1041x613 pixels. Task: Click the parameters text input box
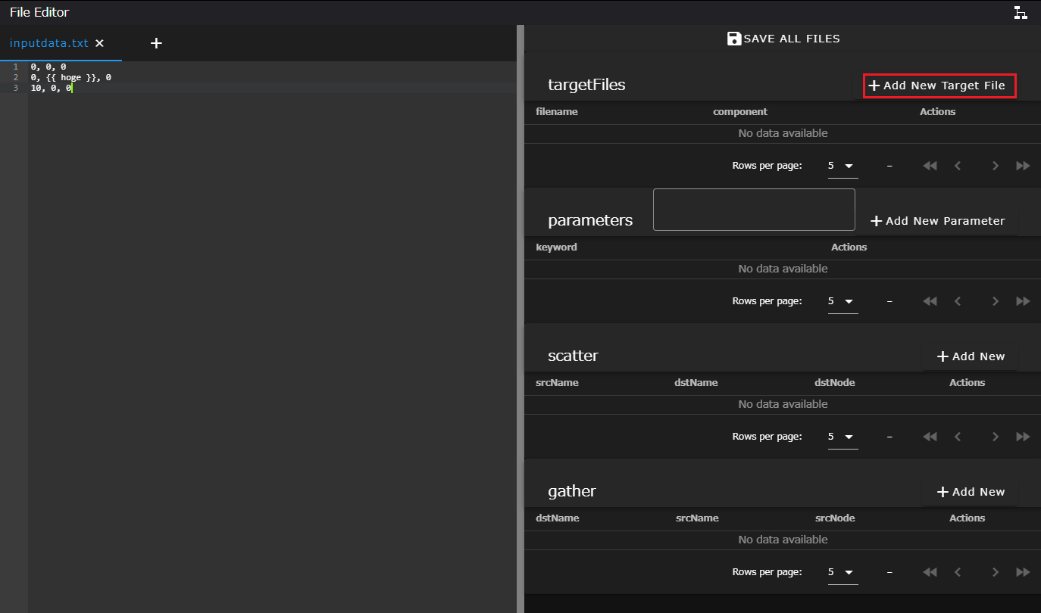tap(753, 210)
